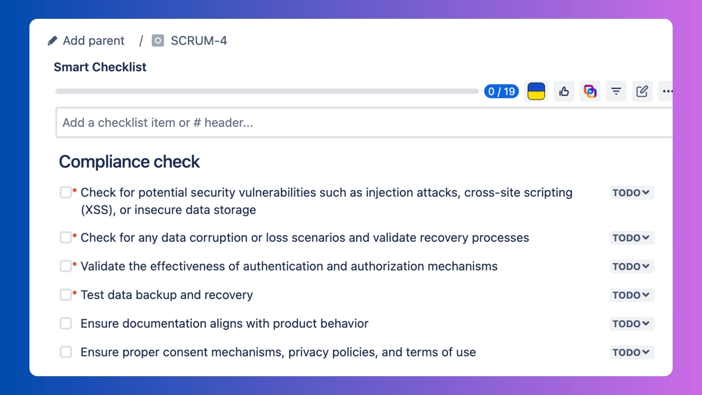
Task: Expand TODO dropdown for authentication mechanisms item
Action: click(x=631, y=266)
